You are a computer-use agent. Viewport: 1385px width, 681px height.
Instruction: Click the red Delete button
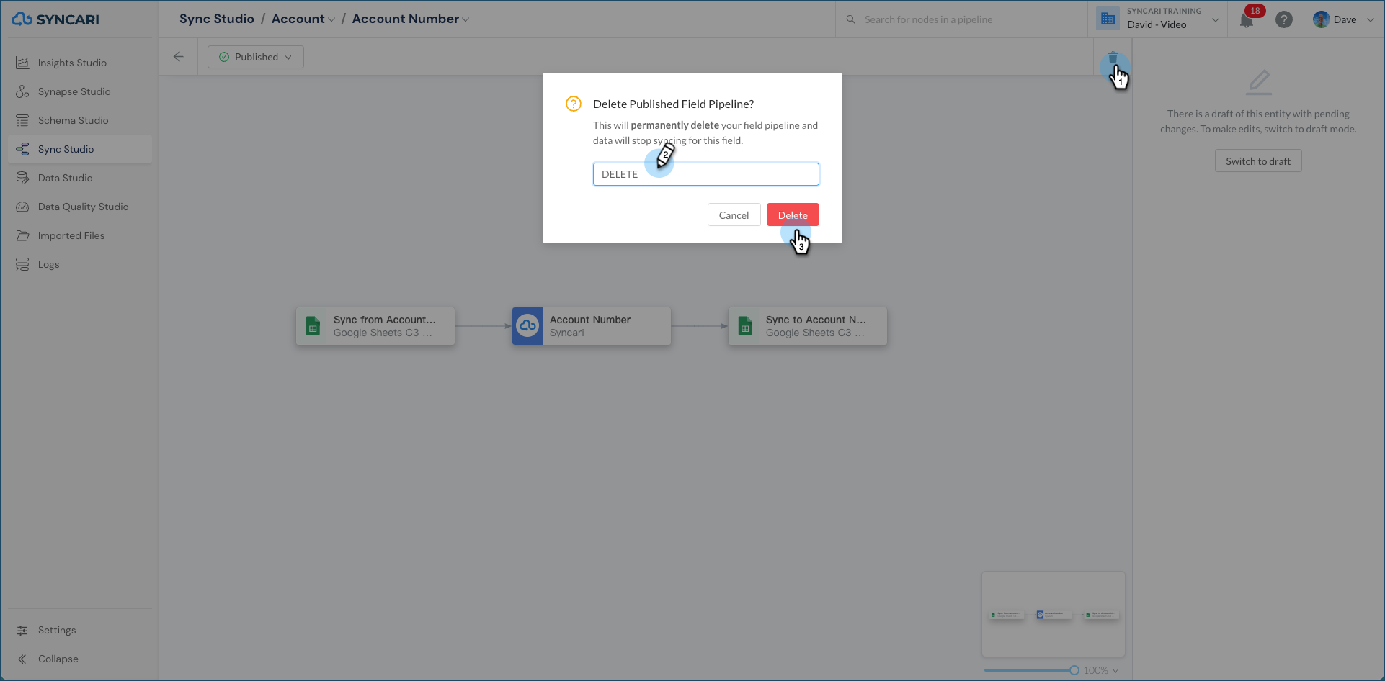[793, 215]
